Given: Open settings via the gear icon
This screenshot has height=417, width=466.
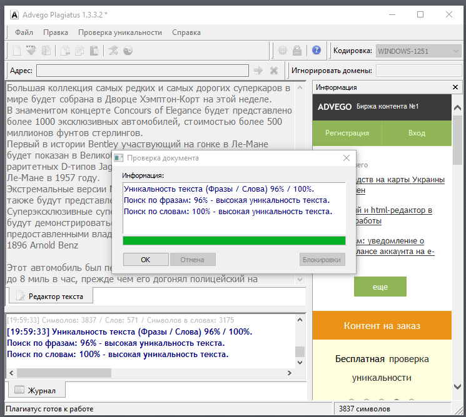Looking at the screenshot, I should [283, 51].
